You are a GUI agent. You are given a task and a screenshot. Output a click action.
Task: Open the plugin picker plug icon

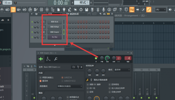64,10
